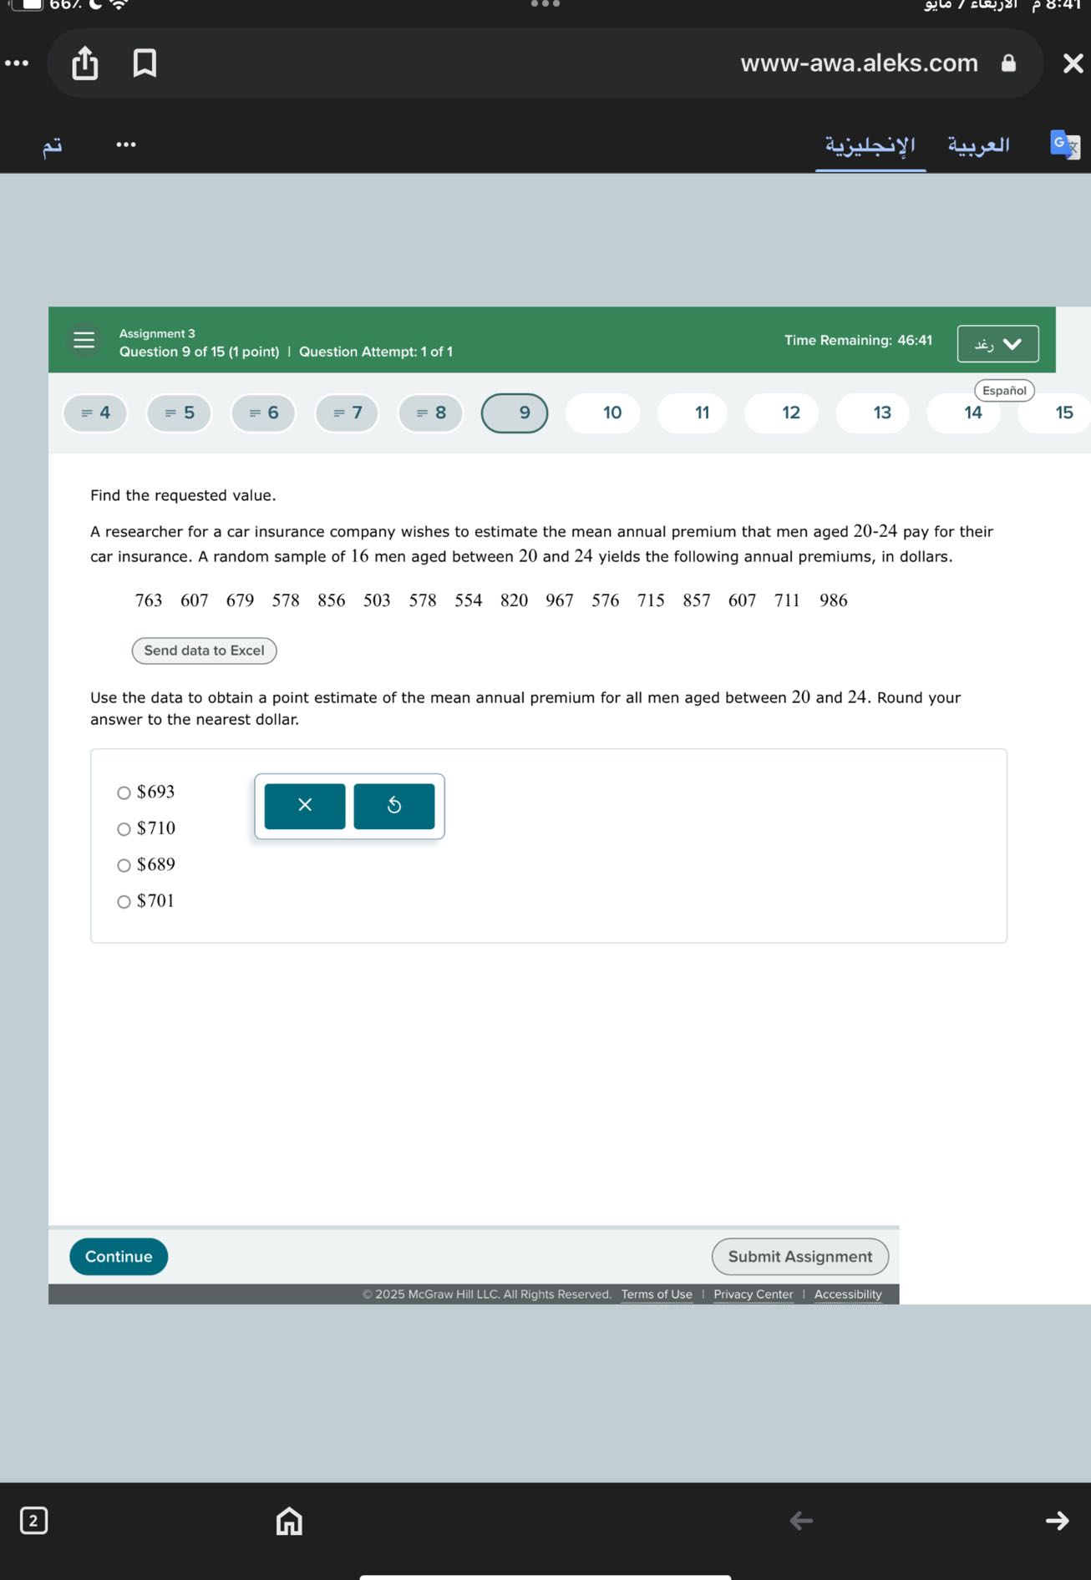
Task: Click the data value 986
Action: pyautogui.click(x=834, y=600)
